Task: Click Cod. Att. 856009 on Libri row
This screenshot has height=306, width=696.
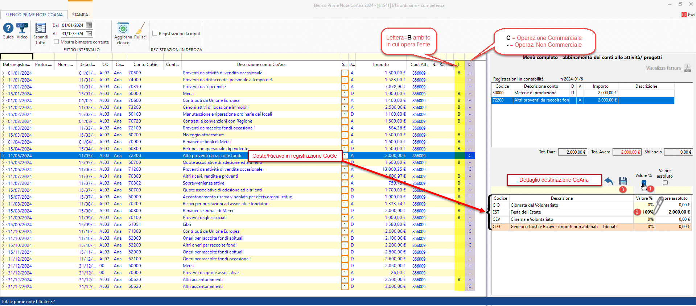Action: pos(419,224)
